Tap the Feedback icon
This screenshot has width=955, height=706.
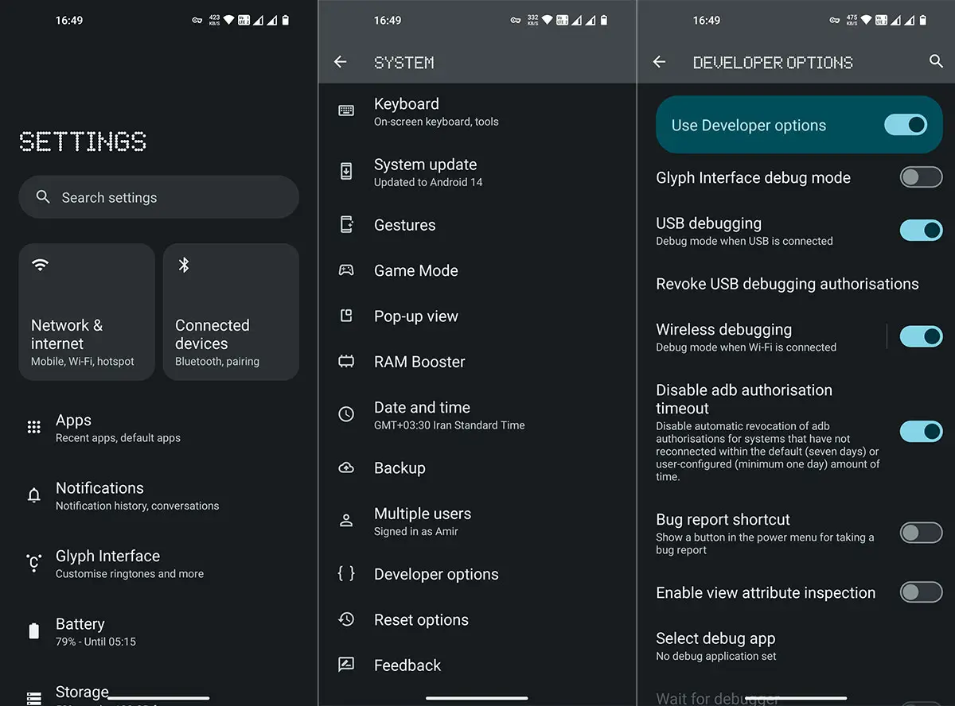(x=346, y=665)
